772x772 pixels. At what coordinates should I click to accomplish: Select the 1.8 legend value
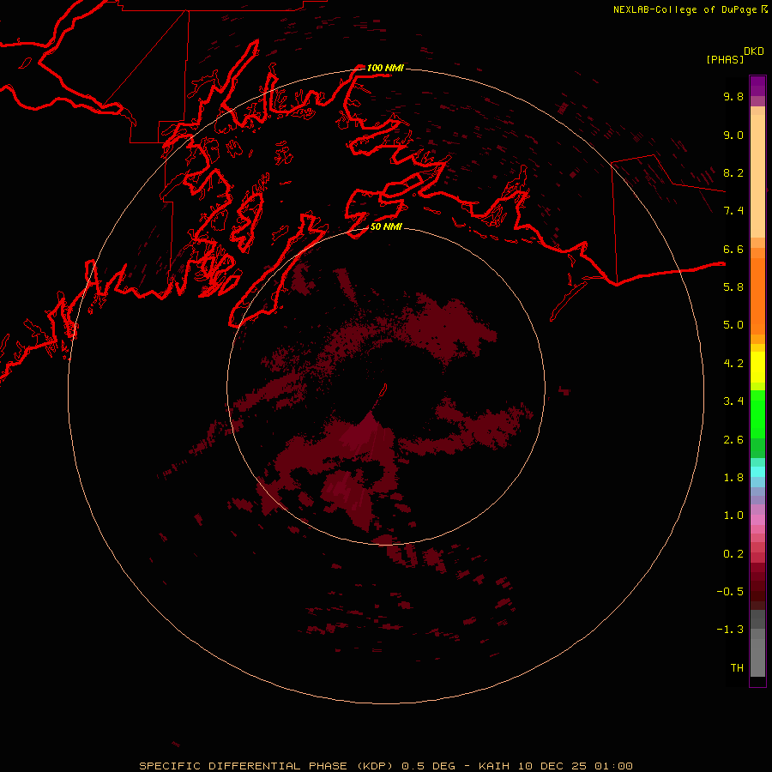(733, 478)
